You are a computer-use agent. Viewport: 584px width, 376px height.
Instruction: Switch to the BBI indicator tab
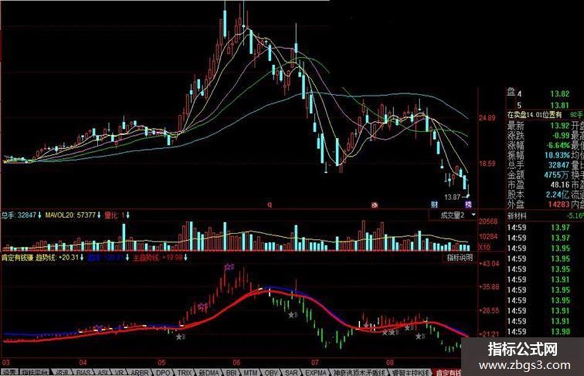pyautogui.click(x=231, y=372)
